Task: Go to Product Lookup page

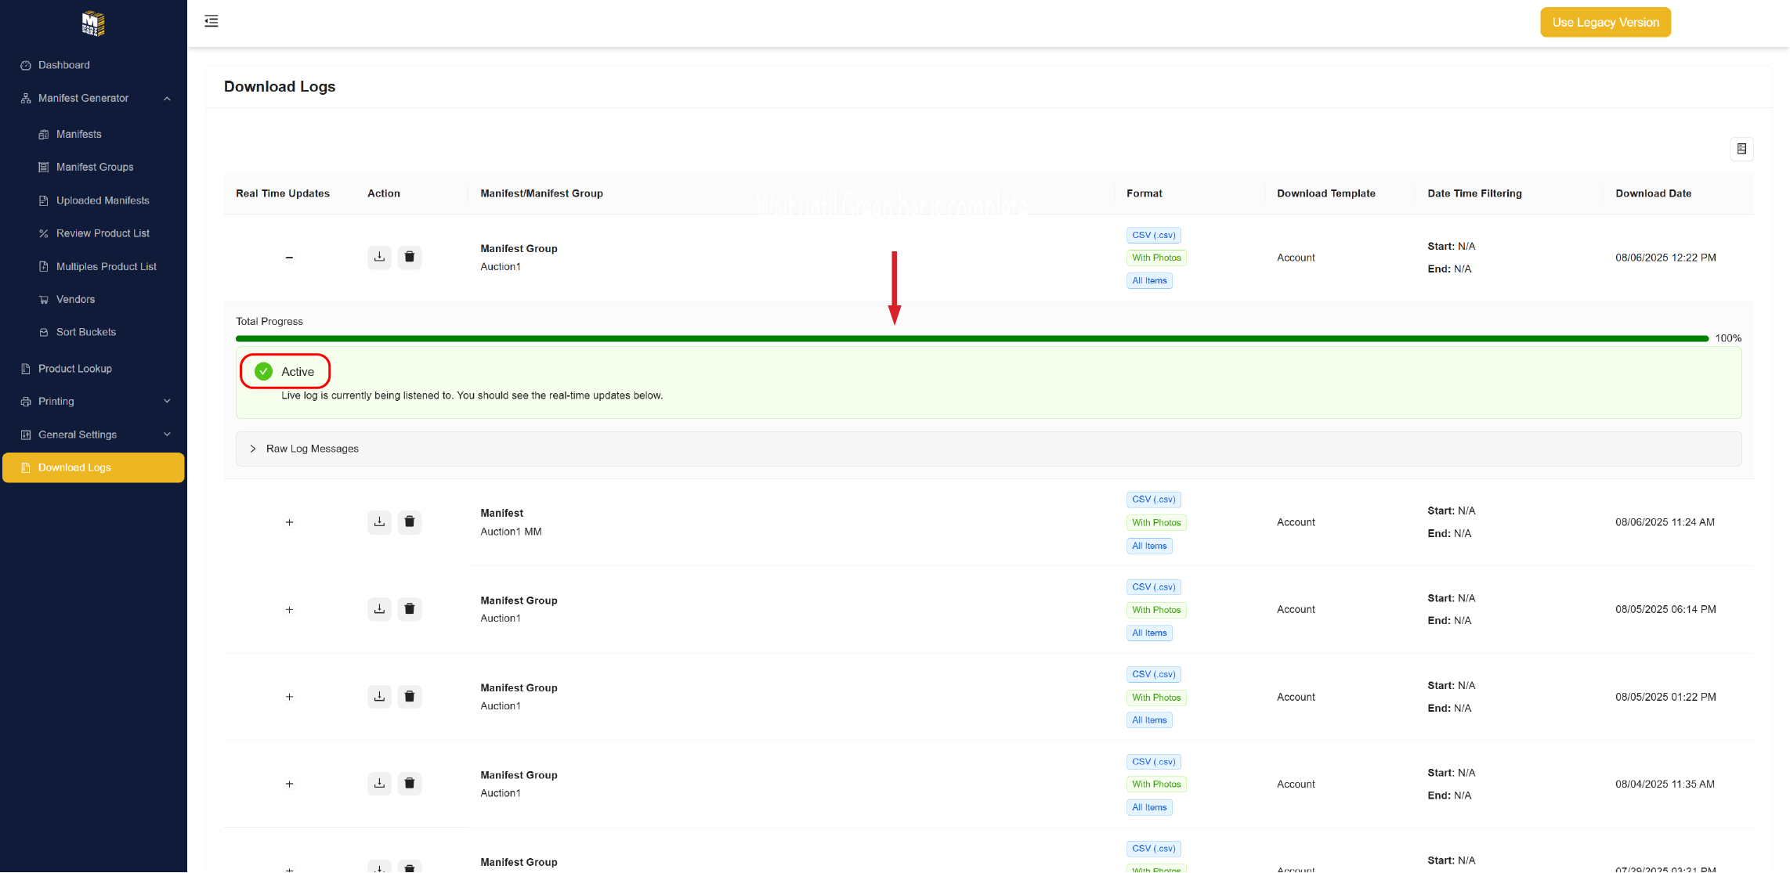Action: click(75, 369)
